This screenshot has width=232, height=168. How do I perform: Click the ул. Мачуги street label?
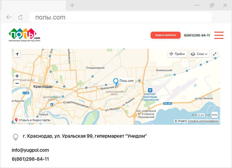(112, 109)
